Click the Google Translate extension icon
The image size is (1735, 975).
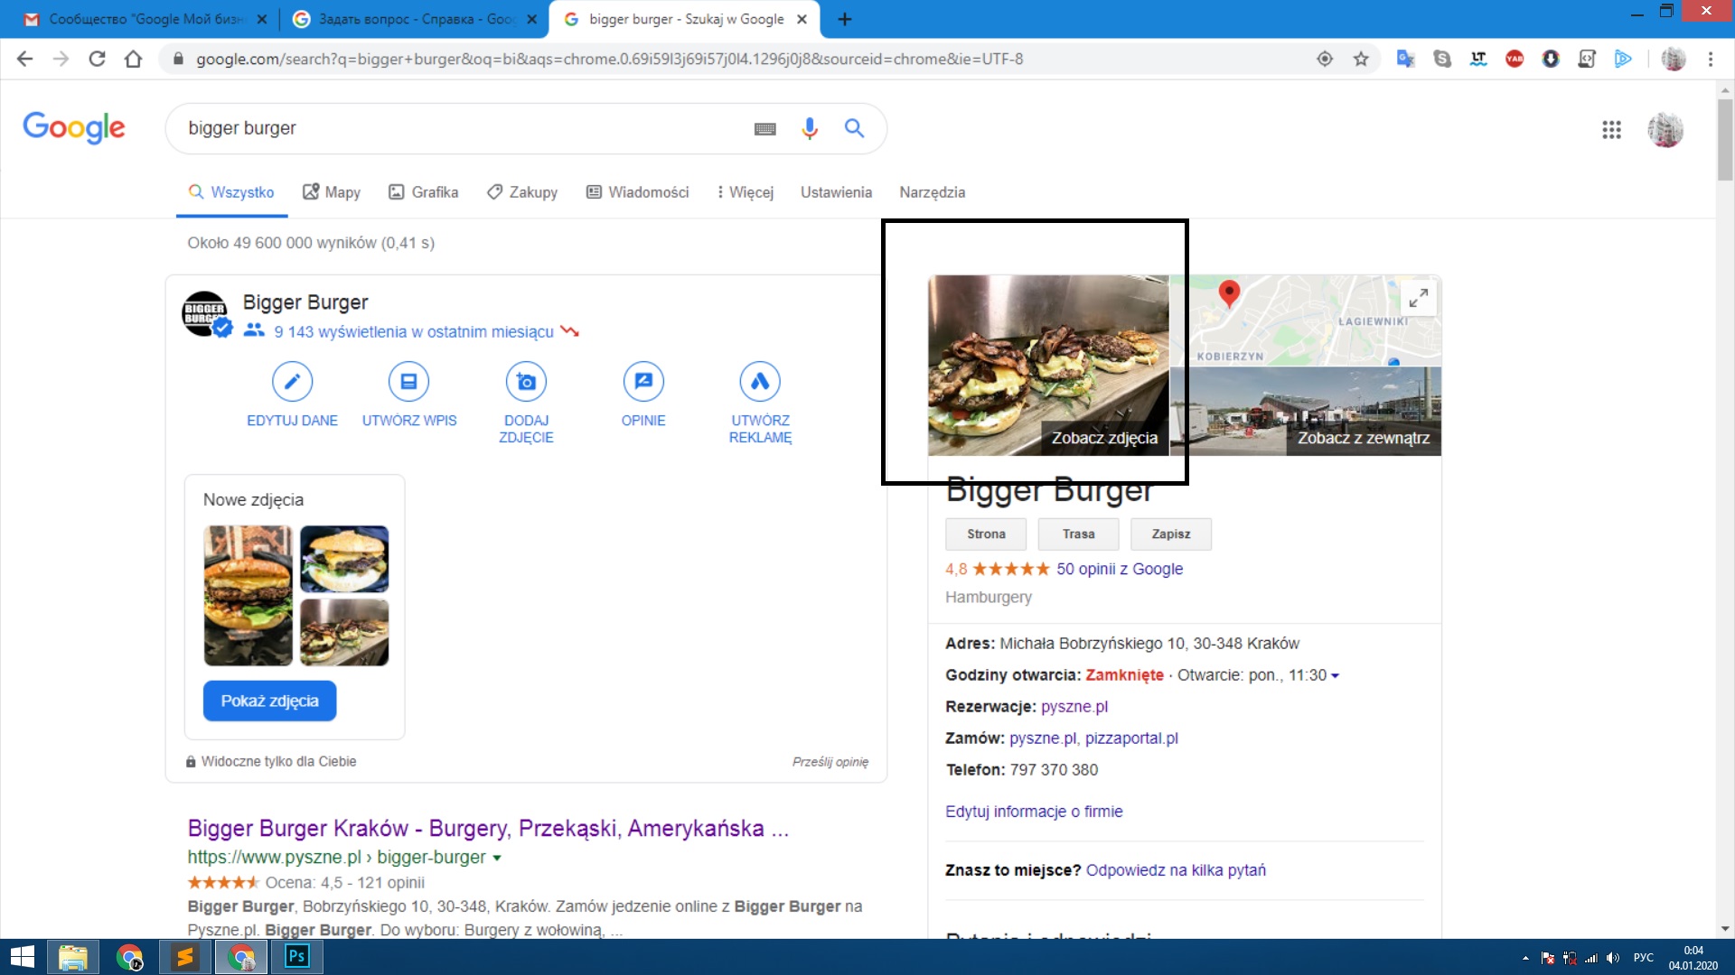coord(1405,59)
